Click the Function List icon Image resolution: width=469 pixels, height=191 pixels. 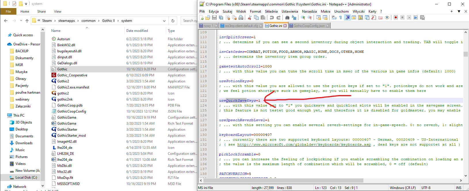(374, 18)
